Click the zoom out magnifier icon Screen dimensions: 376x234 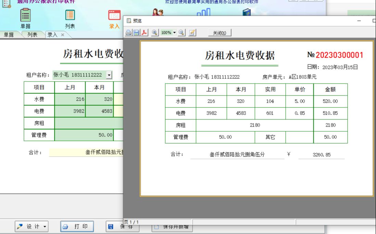point(181,33)
